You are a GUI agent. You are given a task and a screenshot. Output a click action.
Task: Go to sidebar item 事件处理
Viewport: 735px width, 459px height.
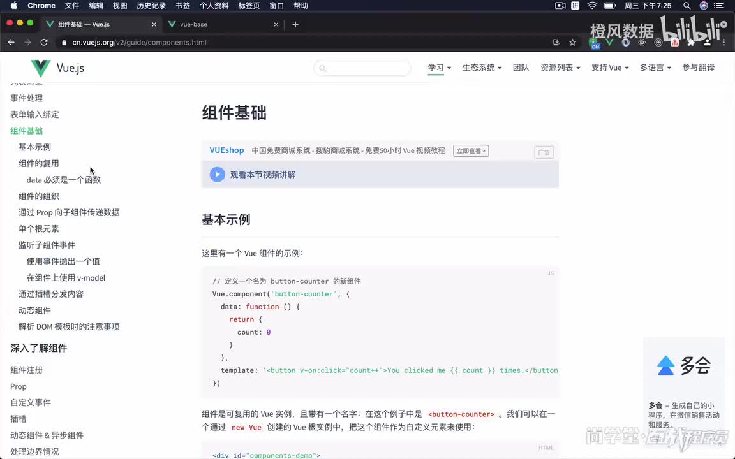[x=26, y=98]
